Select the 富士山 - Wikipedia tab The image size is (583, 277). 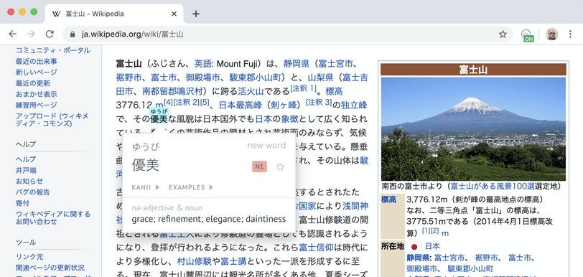114,14
